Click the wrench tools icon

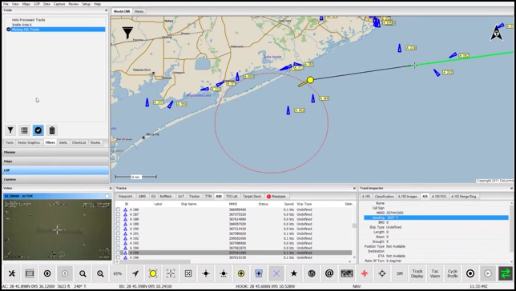12,273
